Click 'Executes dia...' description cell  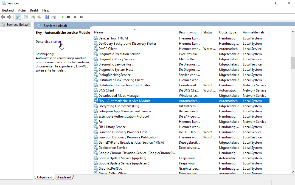(x=189, y=54)
